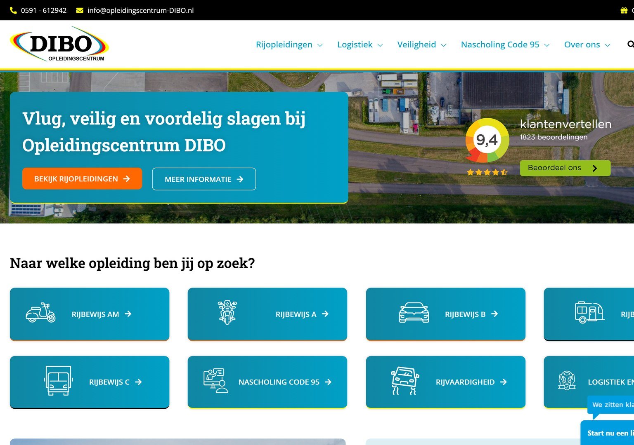Click the green Beoordeel ons button
Screen dimensions: 634x445
(565, 168)
